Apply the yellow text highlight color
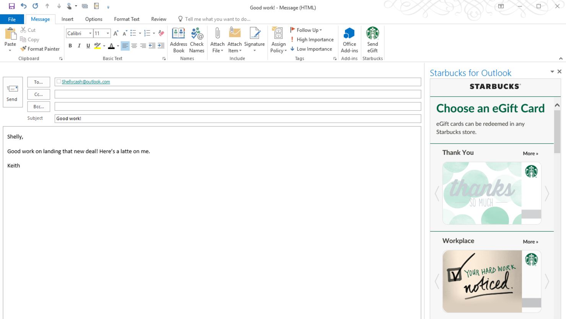Image resolution: width=566 pixels, height=319 pixels. (98, 46)
